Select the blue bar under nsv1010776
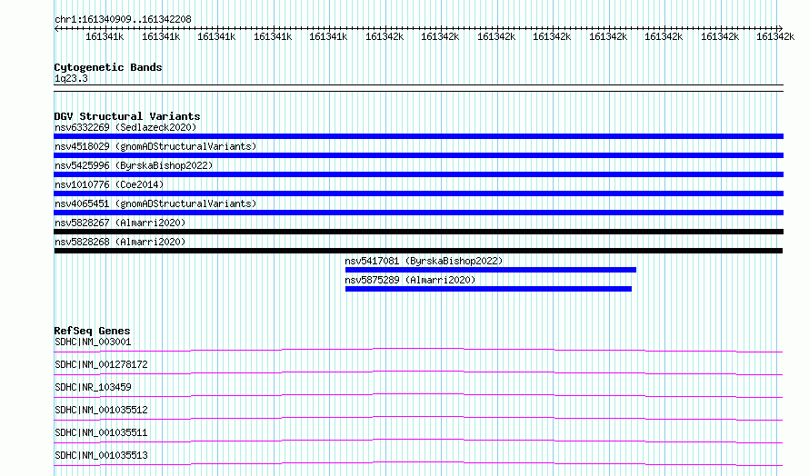This screenshot has width=809, height=476. [x=418, y=193]
